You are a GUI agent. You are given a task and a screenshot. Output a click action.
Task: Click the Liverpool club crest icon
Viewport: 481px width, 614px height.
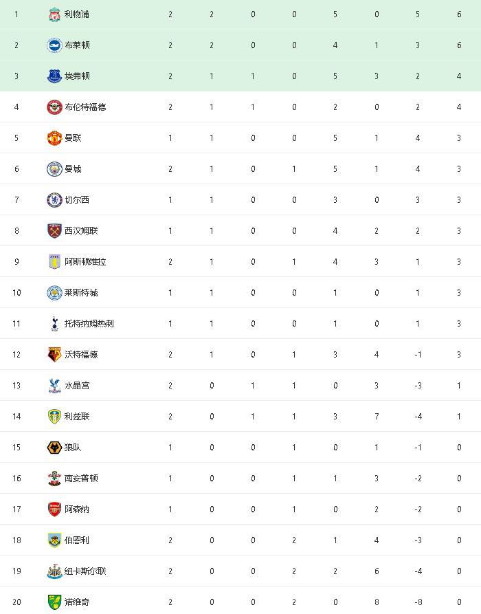[54, 14]
